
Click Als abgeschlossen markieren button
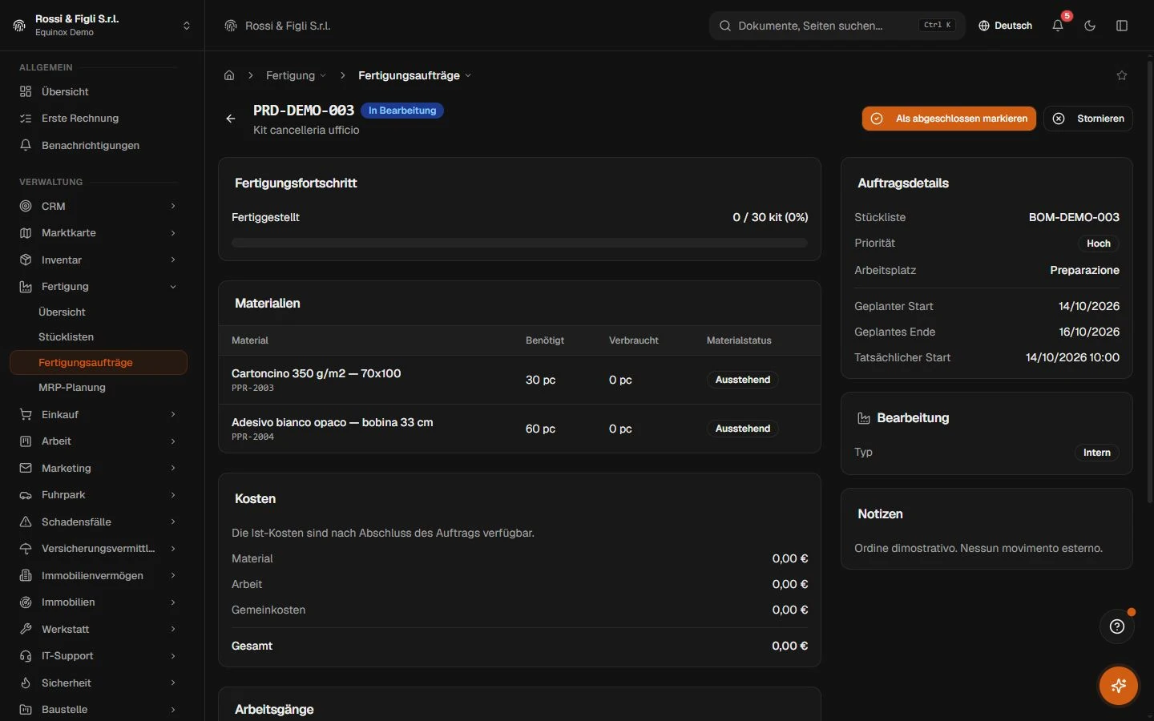(949, 119)
